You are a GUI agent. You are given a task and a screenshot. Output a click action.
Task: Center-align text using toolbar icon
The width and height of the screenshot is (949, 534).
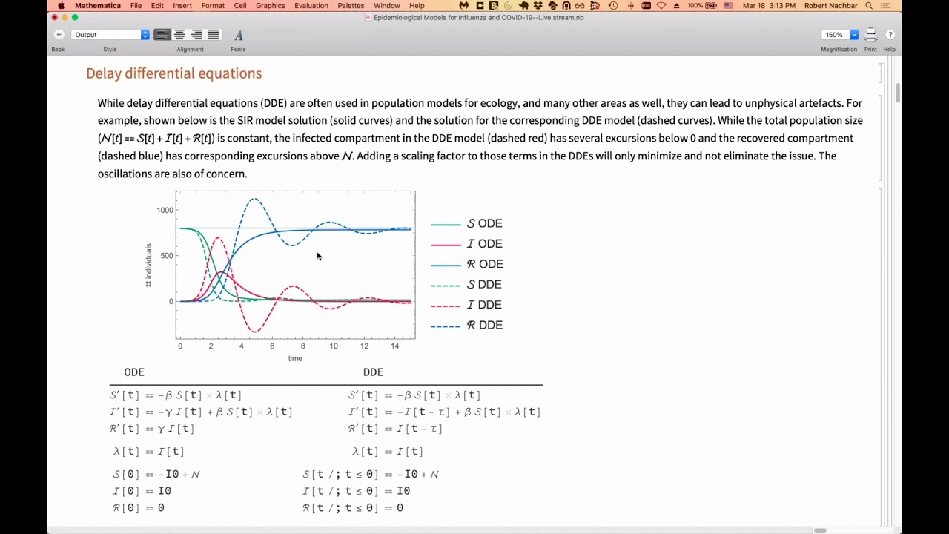coord(179,35)
